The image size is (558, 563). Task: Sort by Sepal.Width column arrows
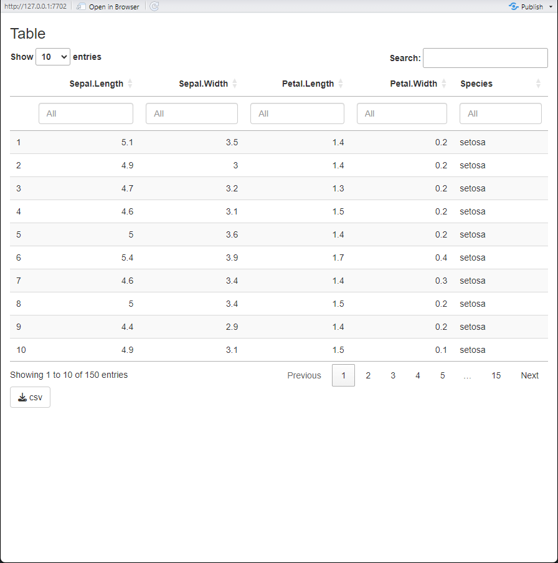(235, 84)
